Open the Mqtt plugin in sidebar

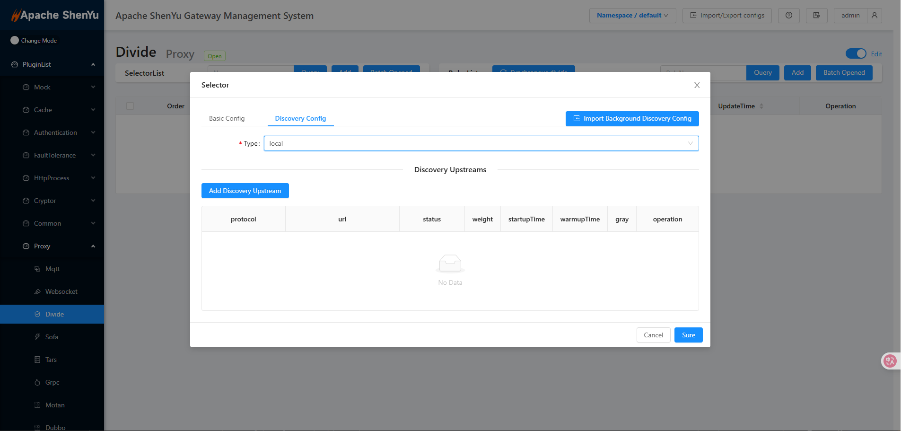coord(52,269)
